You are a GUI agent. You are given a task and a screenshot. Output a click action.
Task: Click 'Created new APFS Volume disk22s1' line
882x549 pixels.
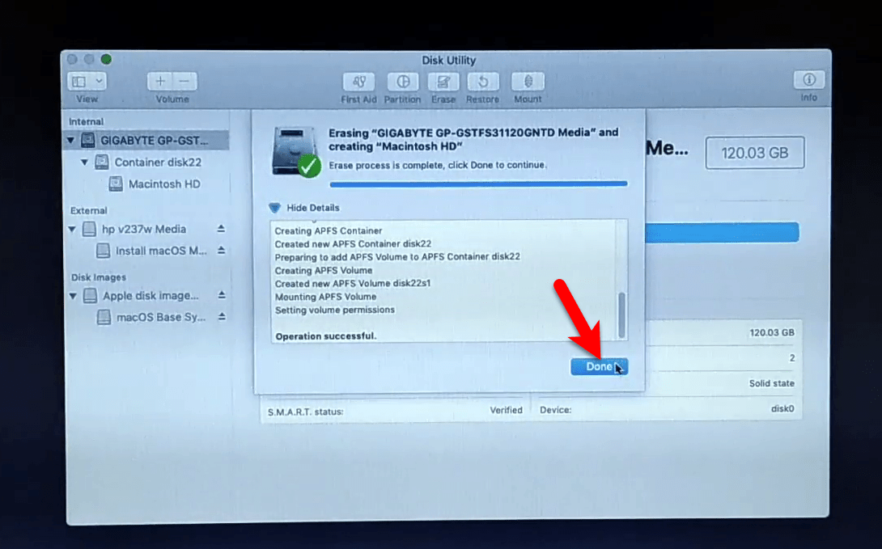[353, 283]
